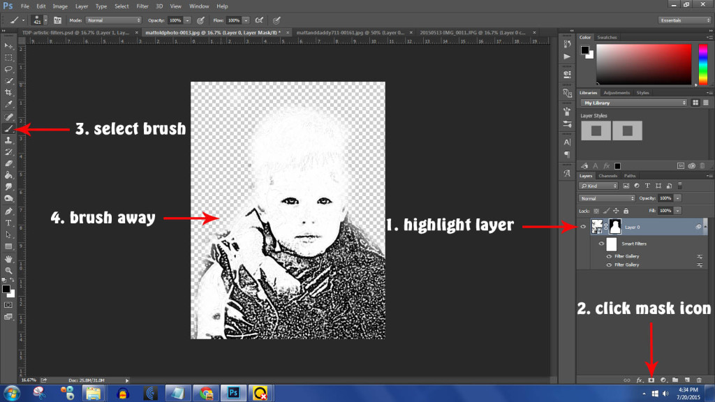Switch to TDP-artistic-filters.psd document tab

tap(75, 33)
